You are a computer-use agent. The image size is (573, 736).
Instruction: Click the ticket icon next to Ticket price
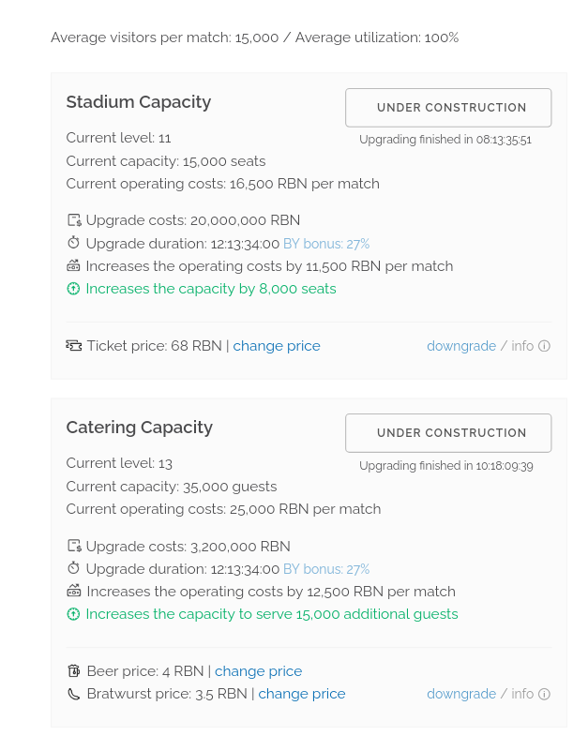[74, 346]
